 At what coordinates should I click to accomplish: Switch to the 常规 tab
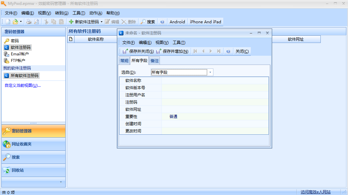pos(124,60)
